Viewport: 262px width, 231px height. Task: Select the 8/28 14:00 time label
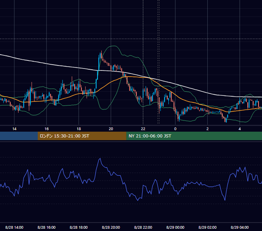point(14,227)
